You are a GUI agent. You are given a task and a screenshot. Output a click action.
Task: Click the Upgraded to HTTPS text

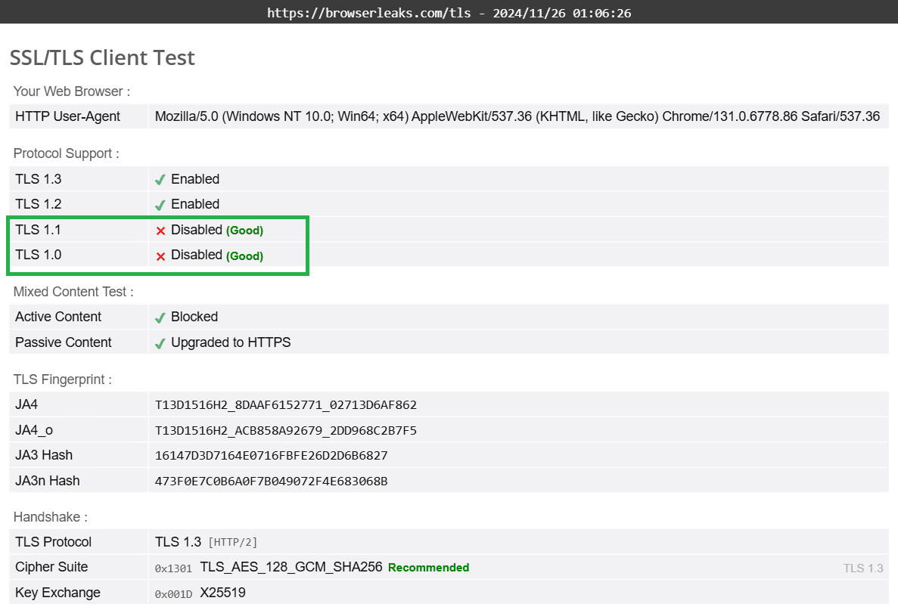click(231, 342)
